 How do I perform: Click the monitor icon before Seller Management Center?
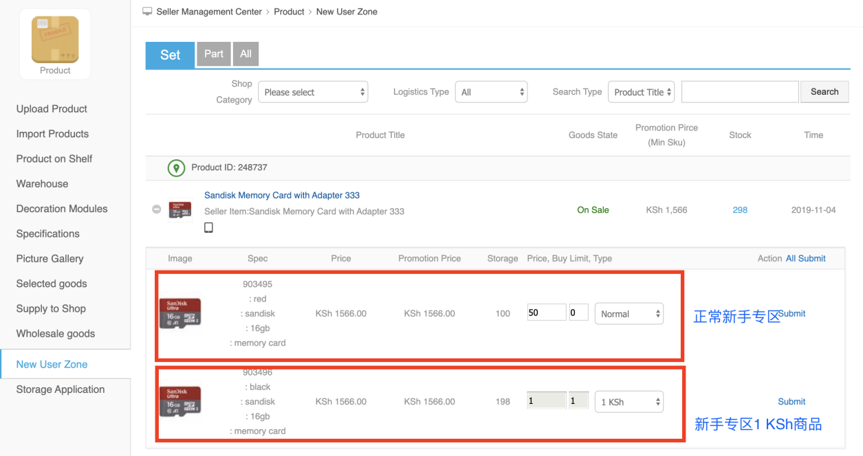click(147, 12)
